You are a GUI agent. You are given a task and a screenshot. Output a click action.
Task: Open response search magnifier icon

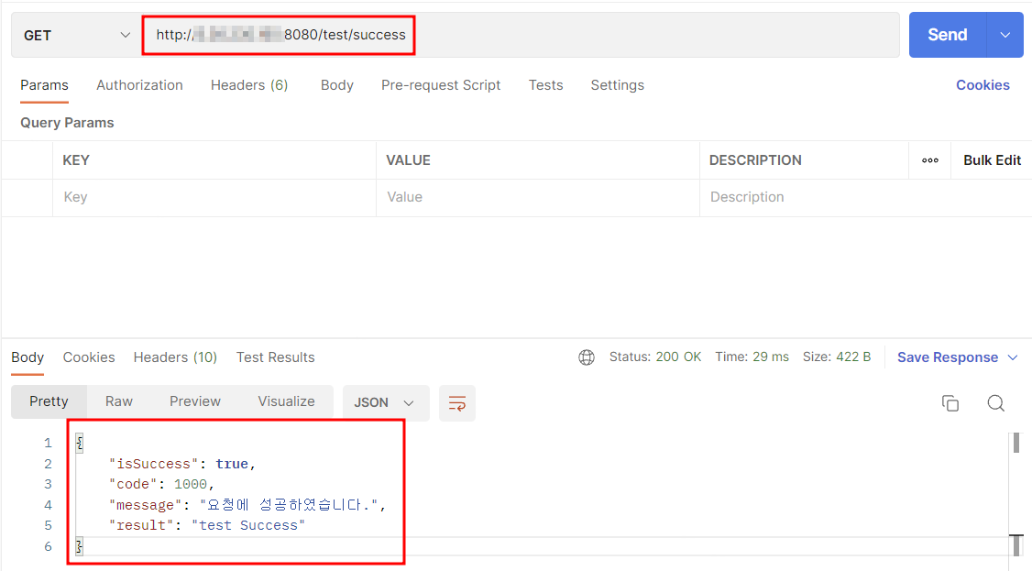pyautogui.click(x=996, y=402)
